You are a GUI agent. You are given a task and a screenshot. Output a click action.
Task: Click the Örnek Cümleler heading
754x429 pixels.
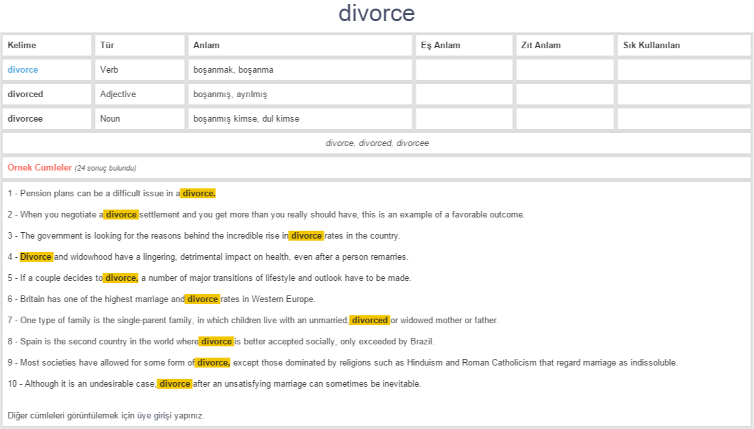(x=40, y=168)
